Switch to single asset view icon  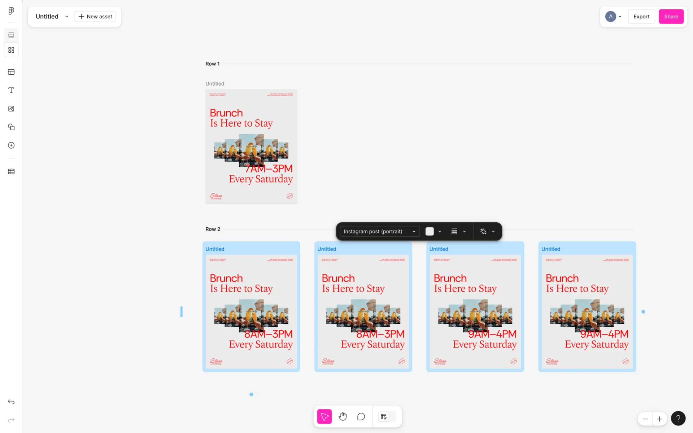coord(11,35)
